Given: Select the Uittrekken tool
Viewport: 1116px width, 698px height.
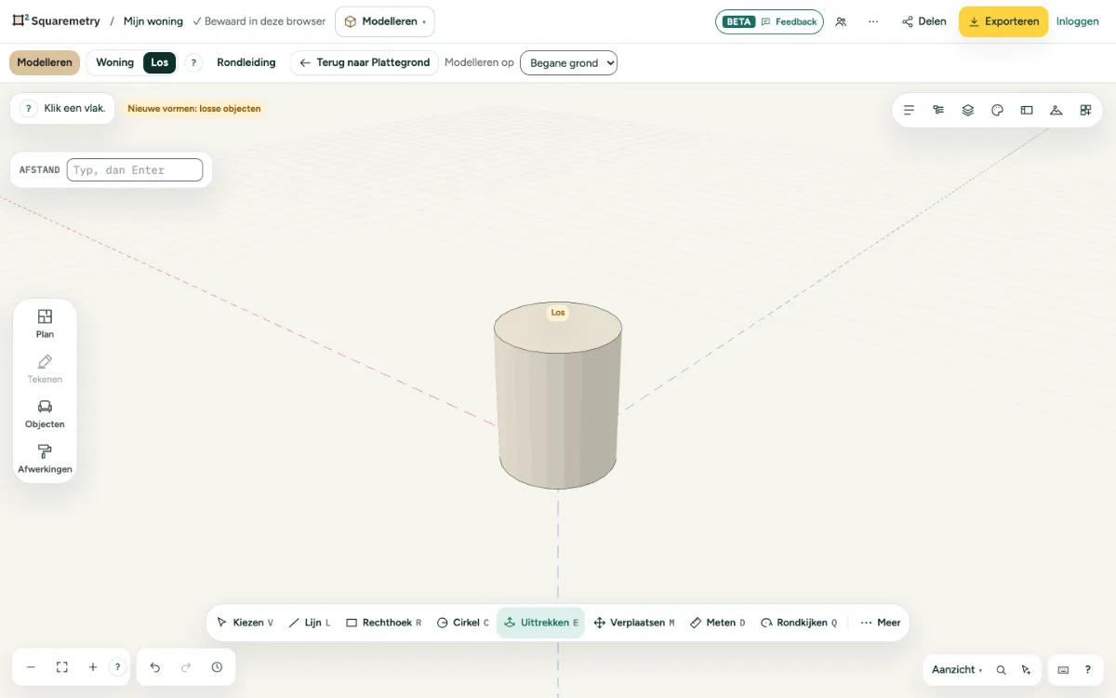Looking at the screenshot, I should tap(540, 623).
